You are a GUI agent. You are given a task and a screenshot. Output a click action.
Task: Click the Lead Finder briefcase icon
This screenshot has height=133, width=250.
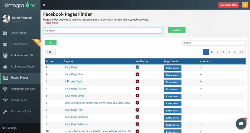[5, 33]
